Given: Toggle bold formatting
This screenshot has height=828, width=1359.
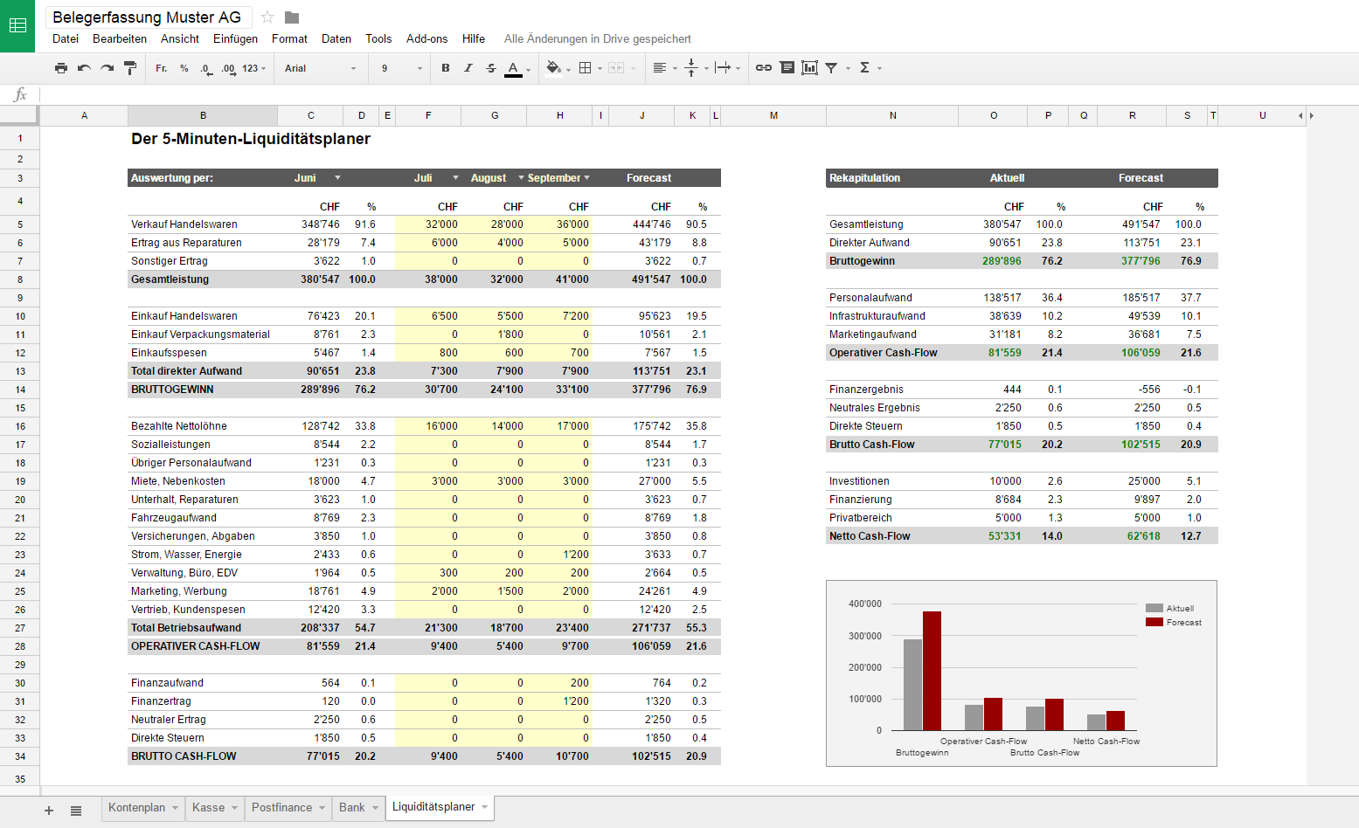Looking at the screenshot, I should tap(446, 68).
